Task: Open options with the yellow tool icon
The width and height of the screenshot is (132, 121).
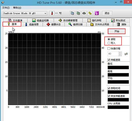Action: pyautogui.click(x=90, y=13)
